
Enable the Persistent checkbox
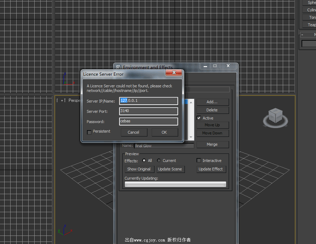click(x=89, y=132)
